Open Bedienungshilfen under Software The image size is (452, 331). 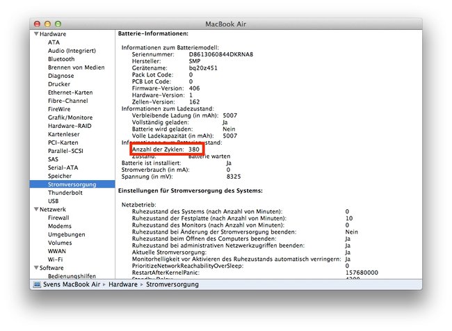click(72, 276)
